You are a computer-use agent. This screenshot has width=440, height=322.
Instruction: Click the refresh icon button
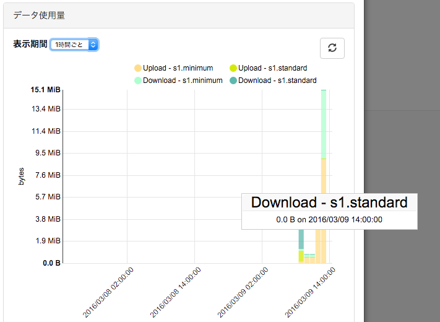332,48
